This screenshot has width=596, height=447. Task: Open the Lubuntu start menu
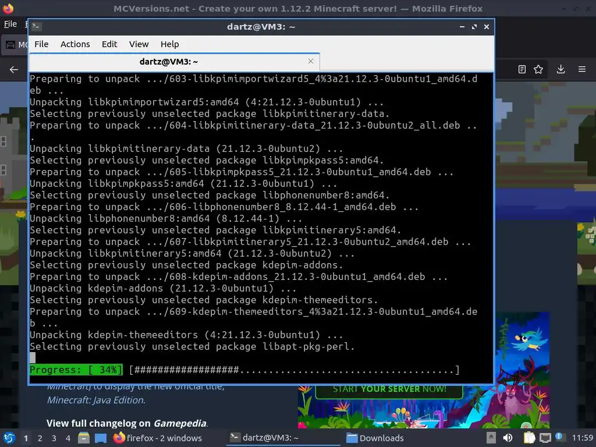click(x=9, y=438)
